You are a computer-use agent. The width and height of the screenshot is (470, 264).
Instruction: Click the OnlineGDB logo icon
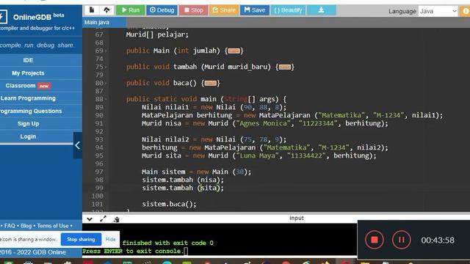pyautogui.click(x=3, y=16)
